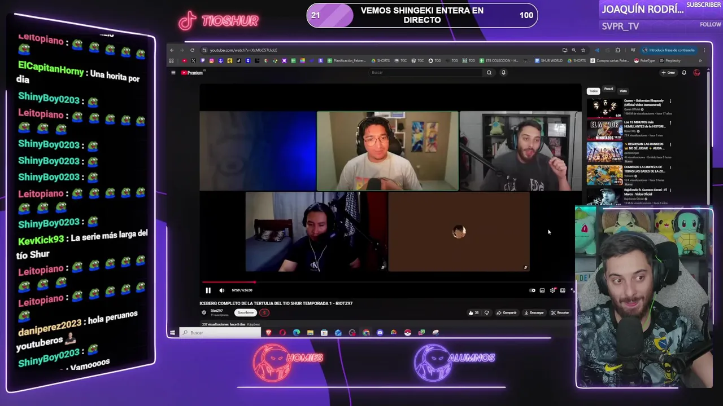This screenshot has height=406, width=723.
Task: Open Opera from the taskbar
Action: click(x=282, y=333)
